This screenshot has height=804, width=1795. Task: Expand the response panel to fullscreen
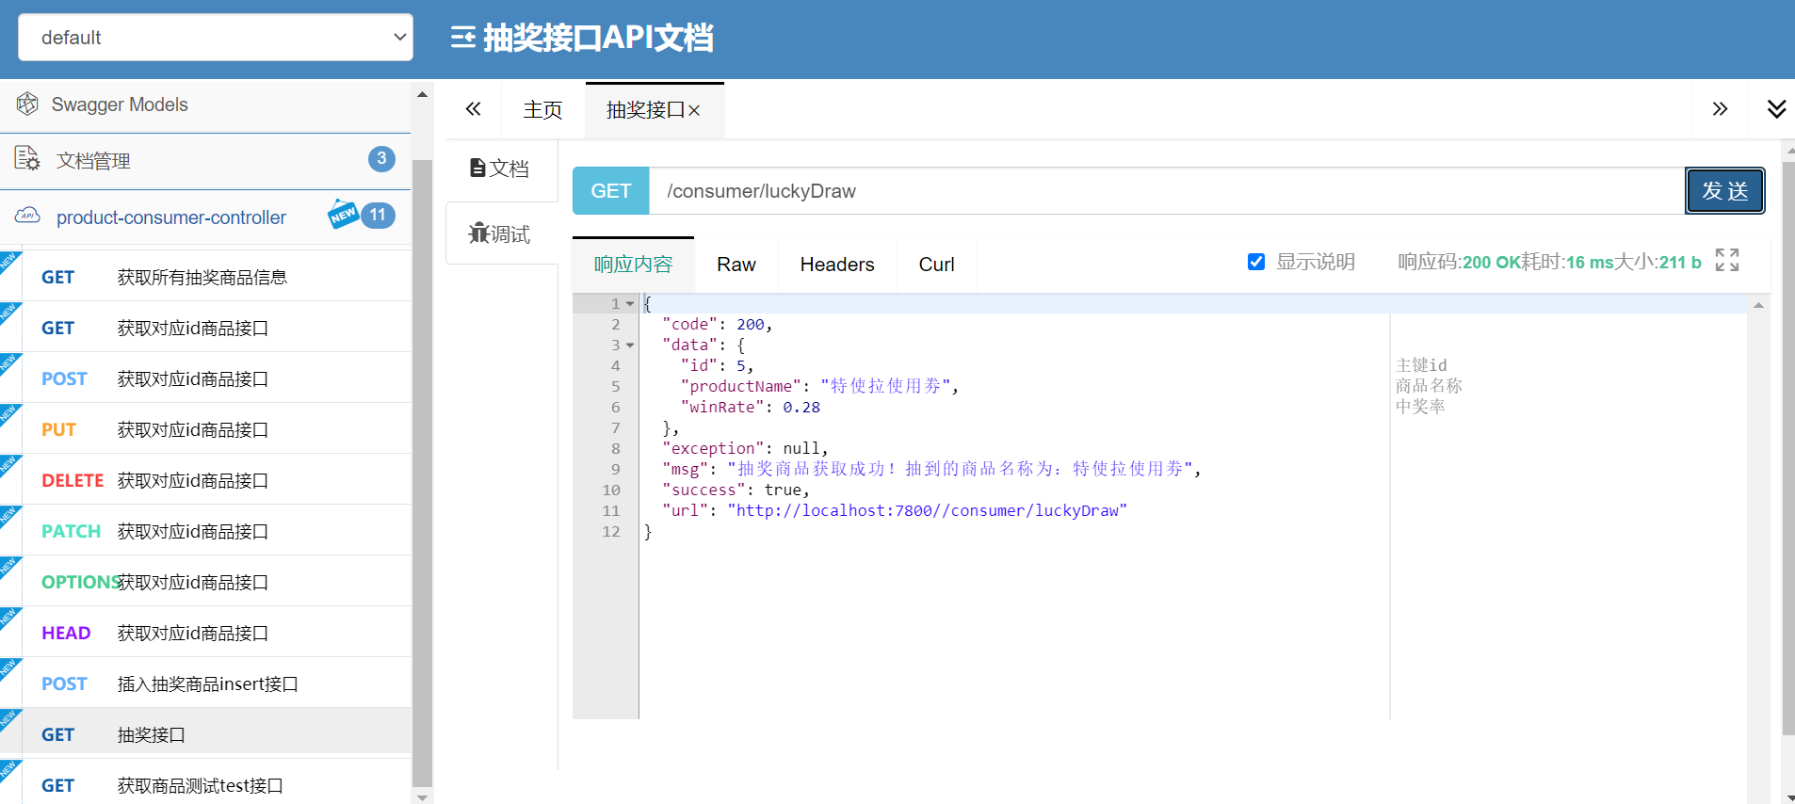[1726, 261]
